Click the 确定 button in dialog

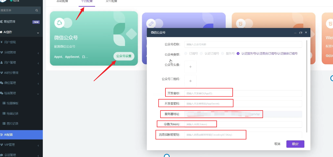coord(295,144)
